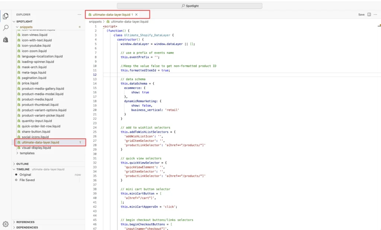381x230 pixels.
Task: Open the editor more actions ellipsis icon
Action: point(376,14)
